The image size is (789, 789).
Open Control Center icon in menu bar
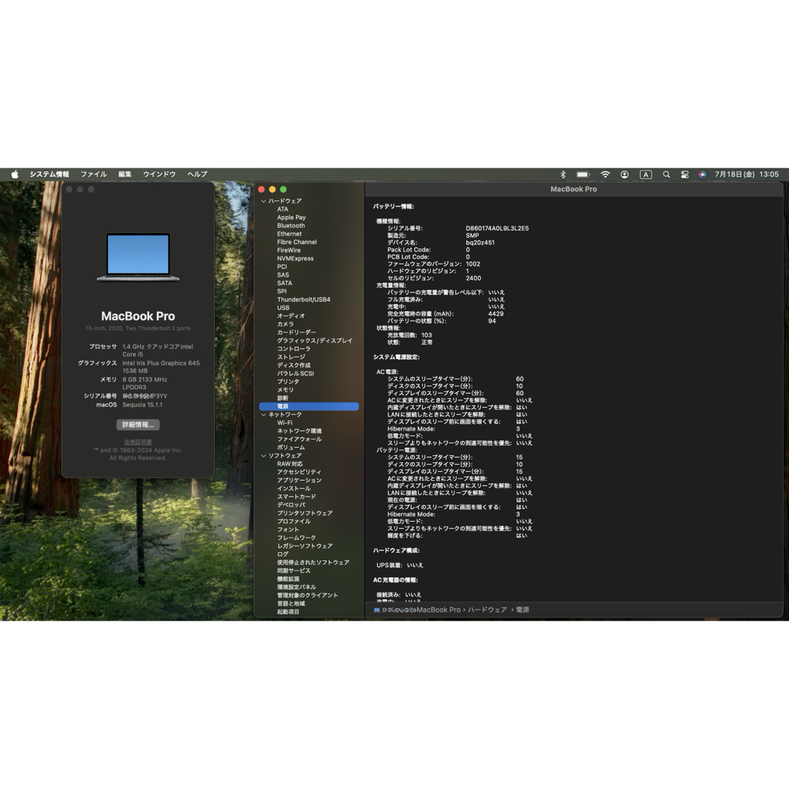pos(685,175)
